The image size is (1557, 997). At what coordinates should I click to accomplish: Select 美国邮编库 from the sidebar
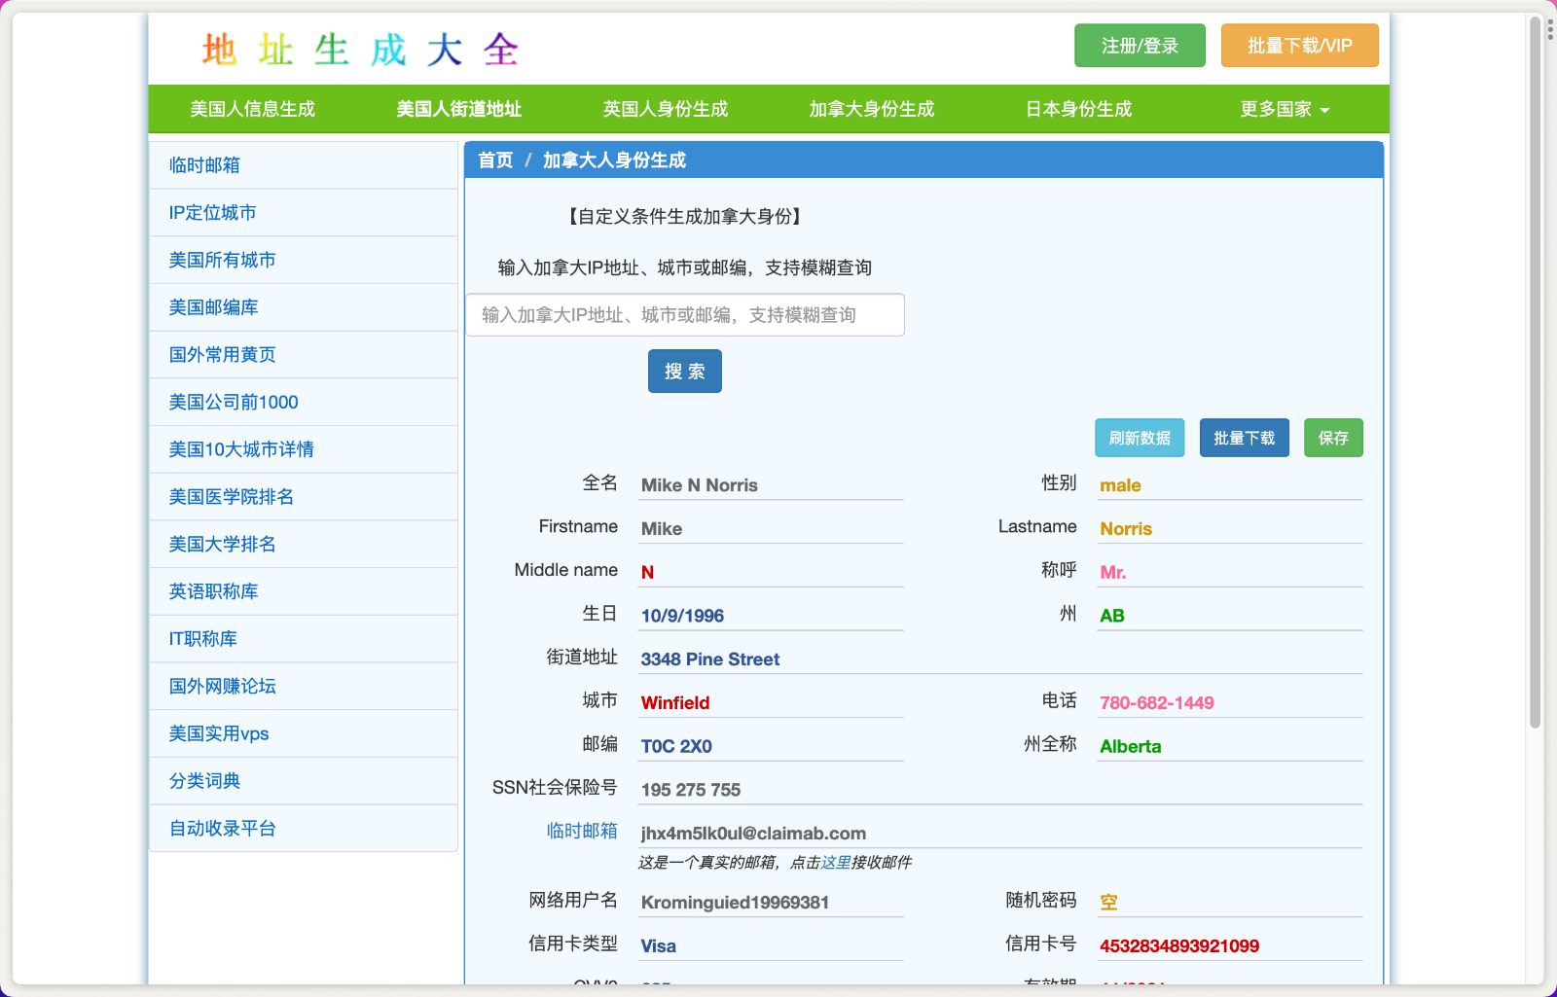(x=213, y=307)
